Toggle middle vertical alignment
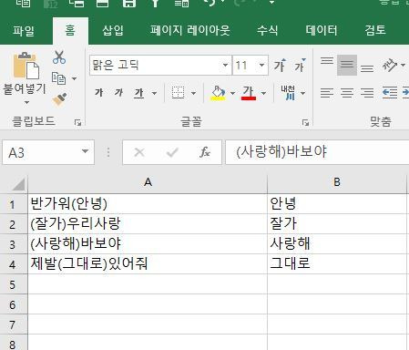The width and height of the screenshot is (409, 350). [347, 65]
